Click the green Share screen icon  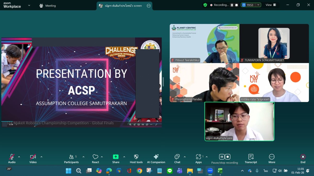click(116, 157)
